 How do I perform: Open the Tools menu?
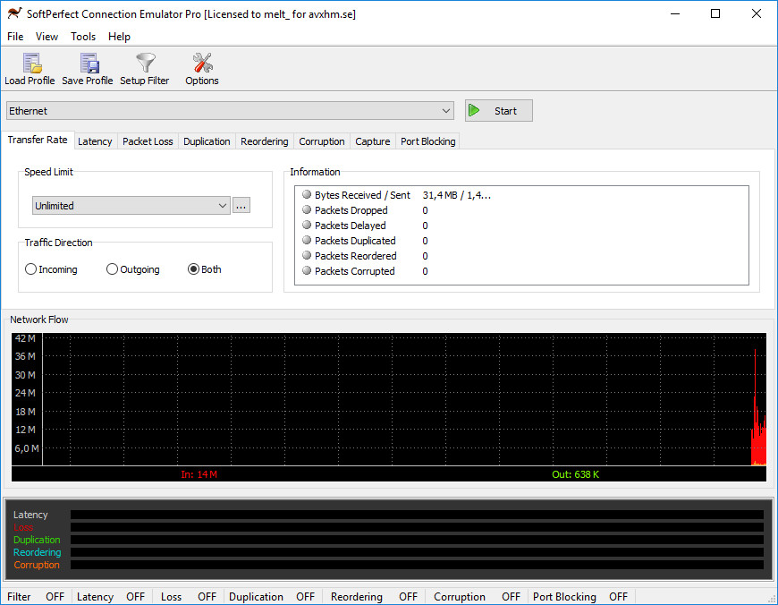click(x=83, y=37)
